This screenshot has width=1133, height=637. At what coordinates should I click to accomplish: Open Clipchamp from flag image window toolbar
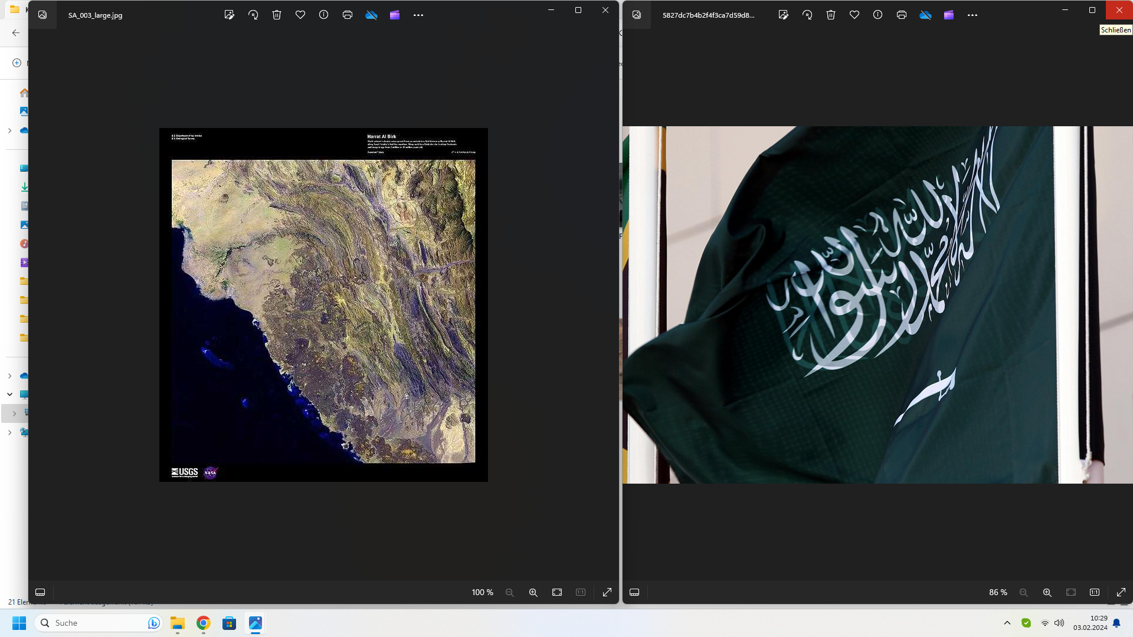[949, 15]
